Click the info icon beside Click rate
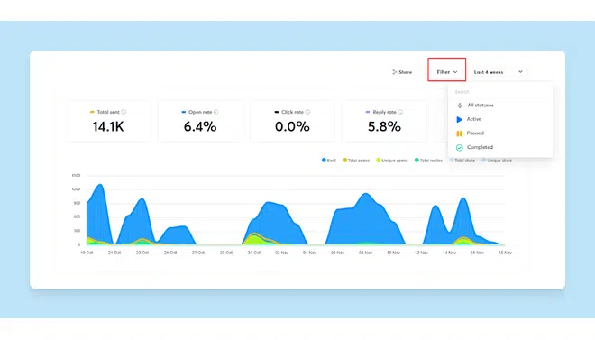 point(307,112)
